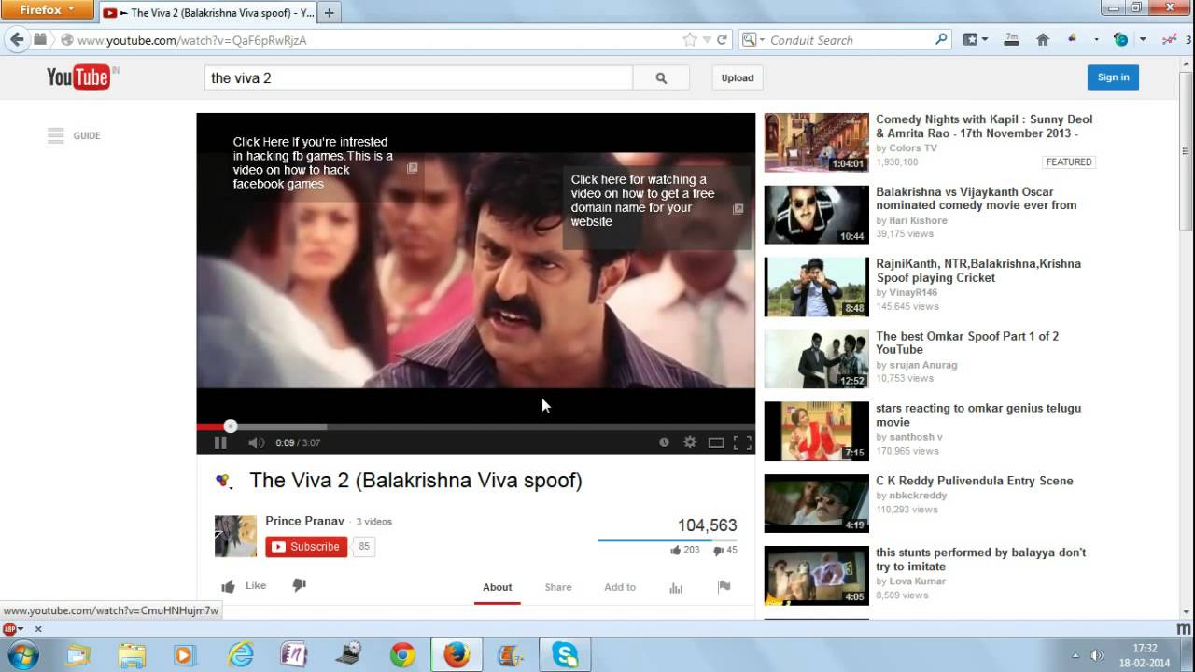
Task: Open Comedy Nights with Kapil video thumbnail
Action: coord(816,143)
